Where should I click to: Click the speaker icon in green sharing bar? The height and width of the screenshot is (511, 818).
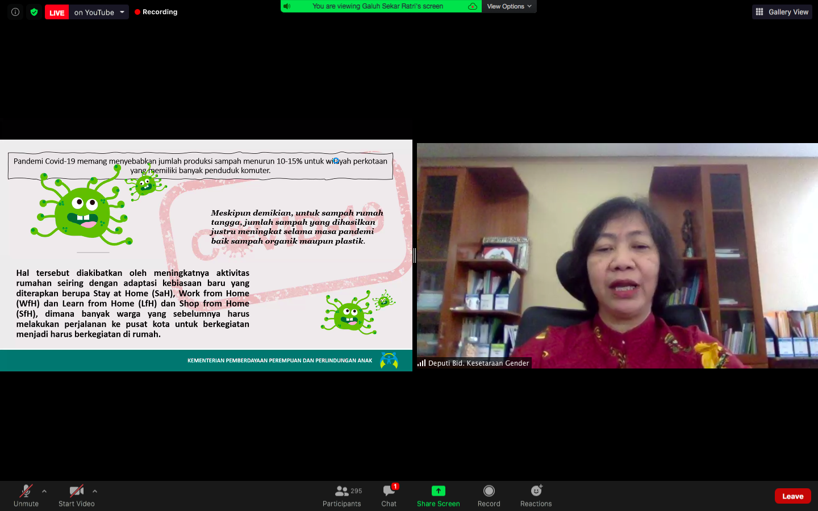[x=287, y=6]
